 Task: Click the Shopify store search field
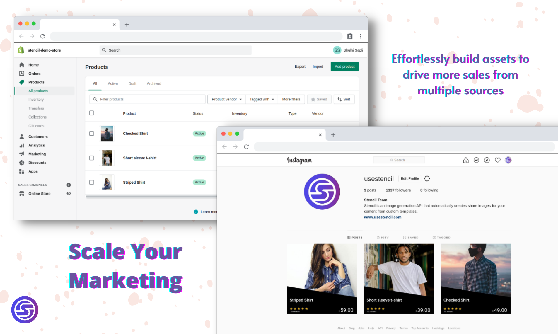[175, 50]
